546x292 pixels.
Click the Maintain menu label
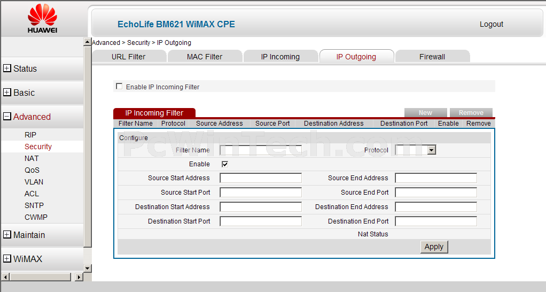pos(29,235)
